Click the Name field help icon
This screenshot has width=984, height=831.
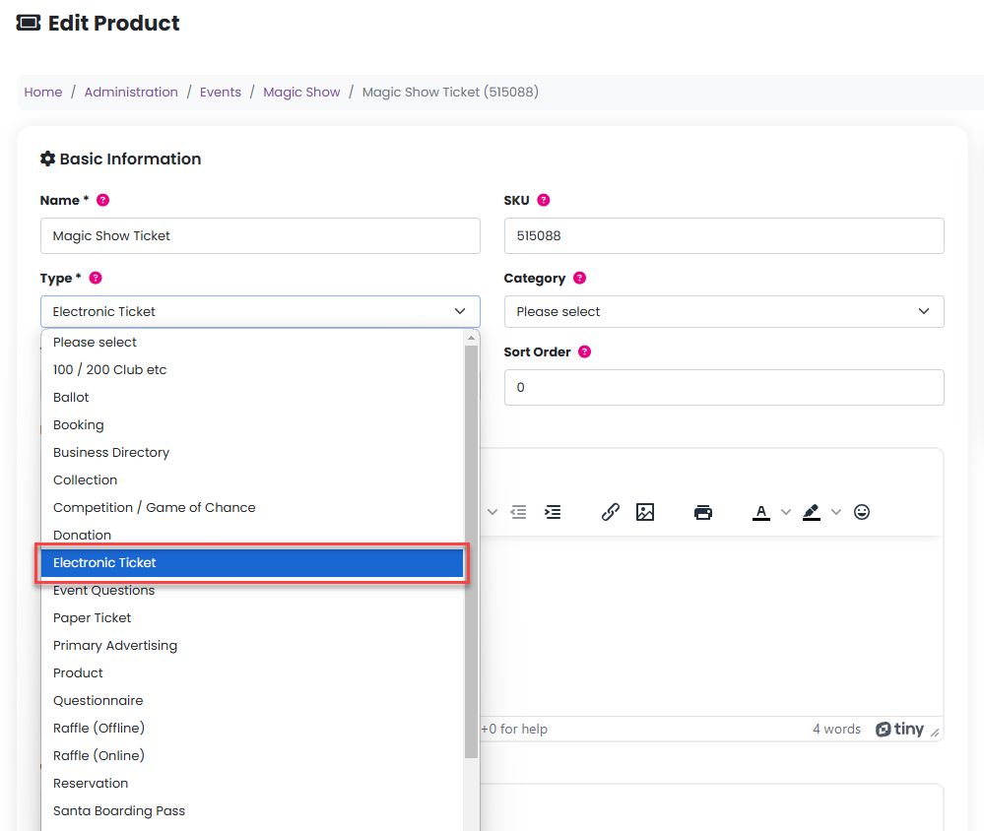tap(102, 200)
